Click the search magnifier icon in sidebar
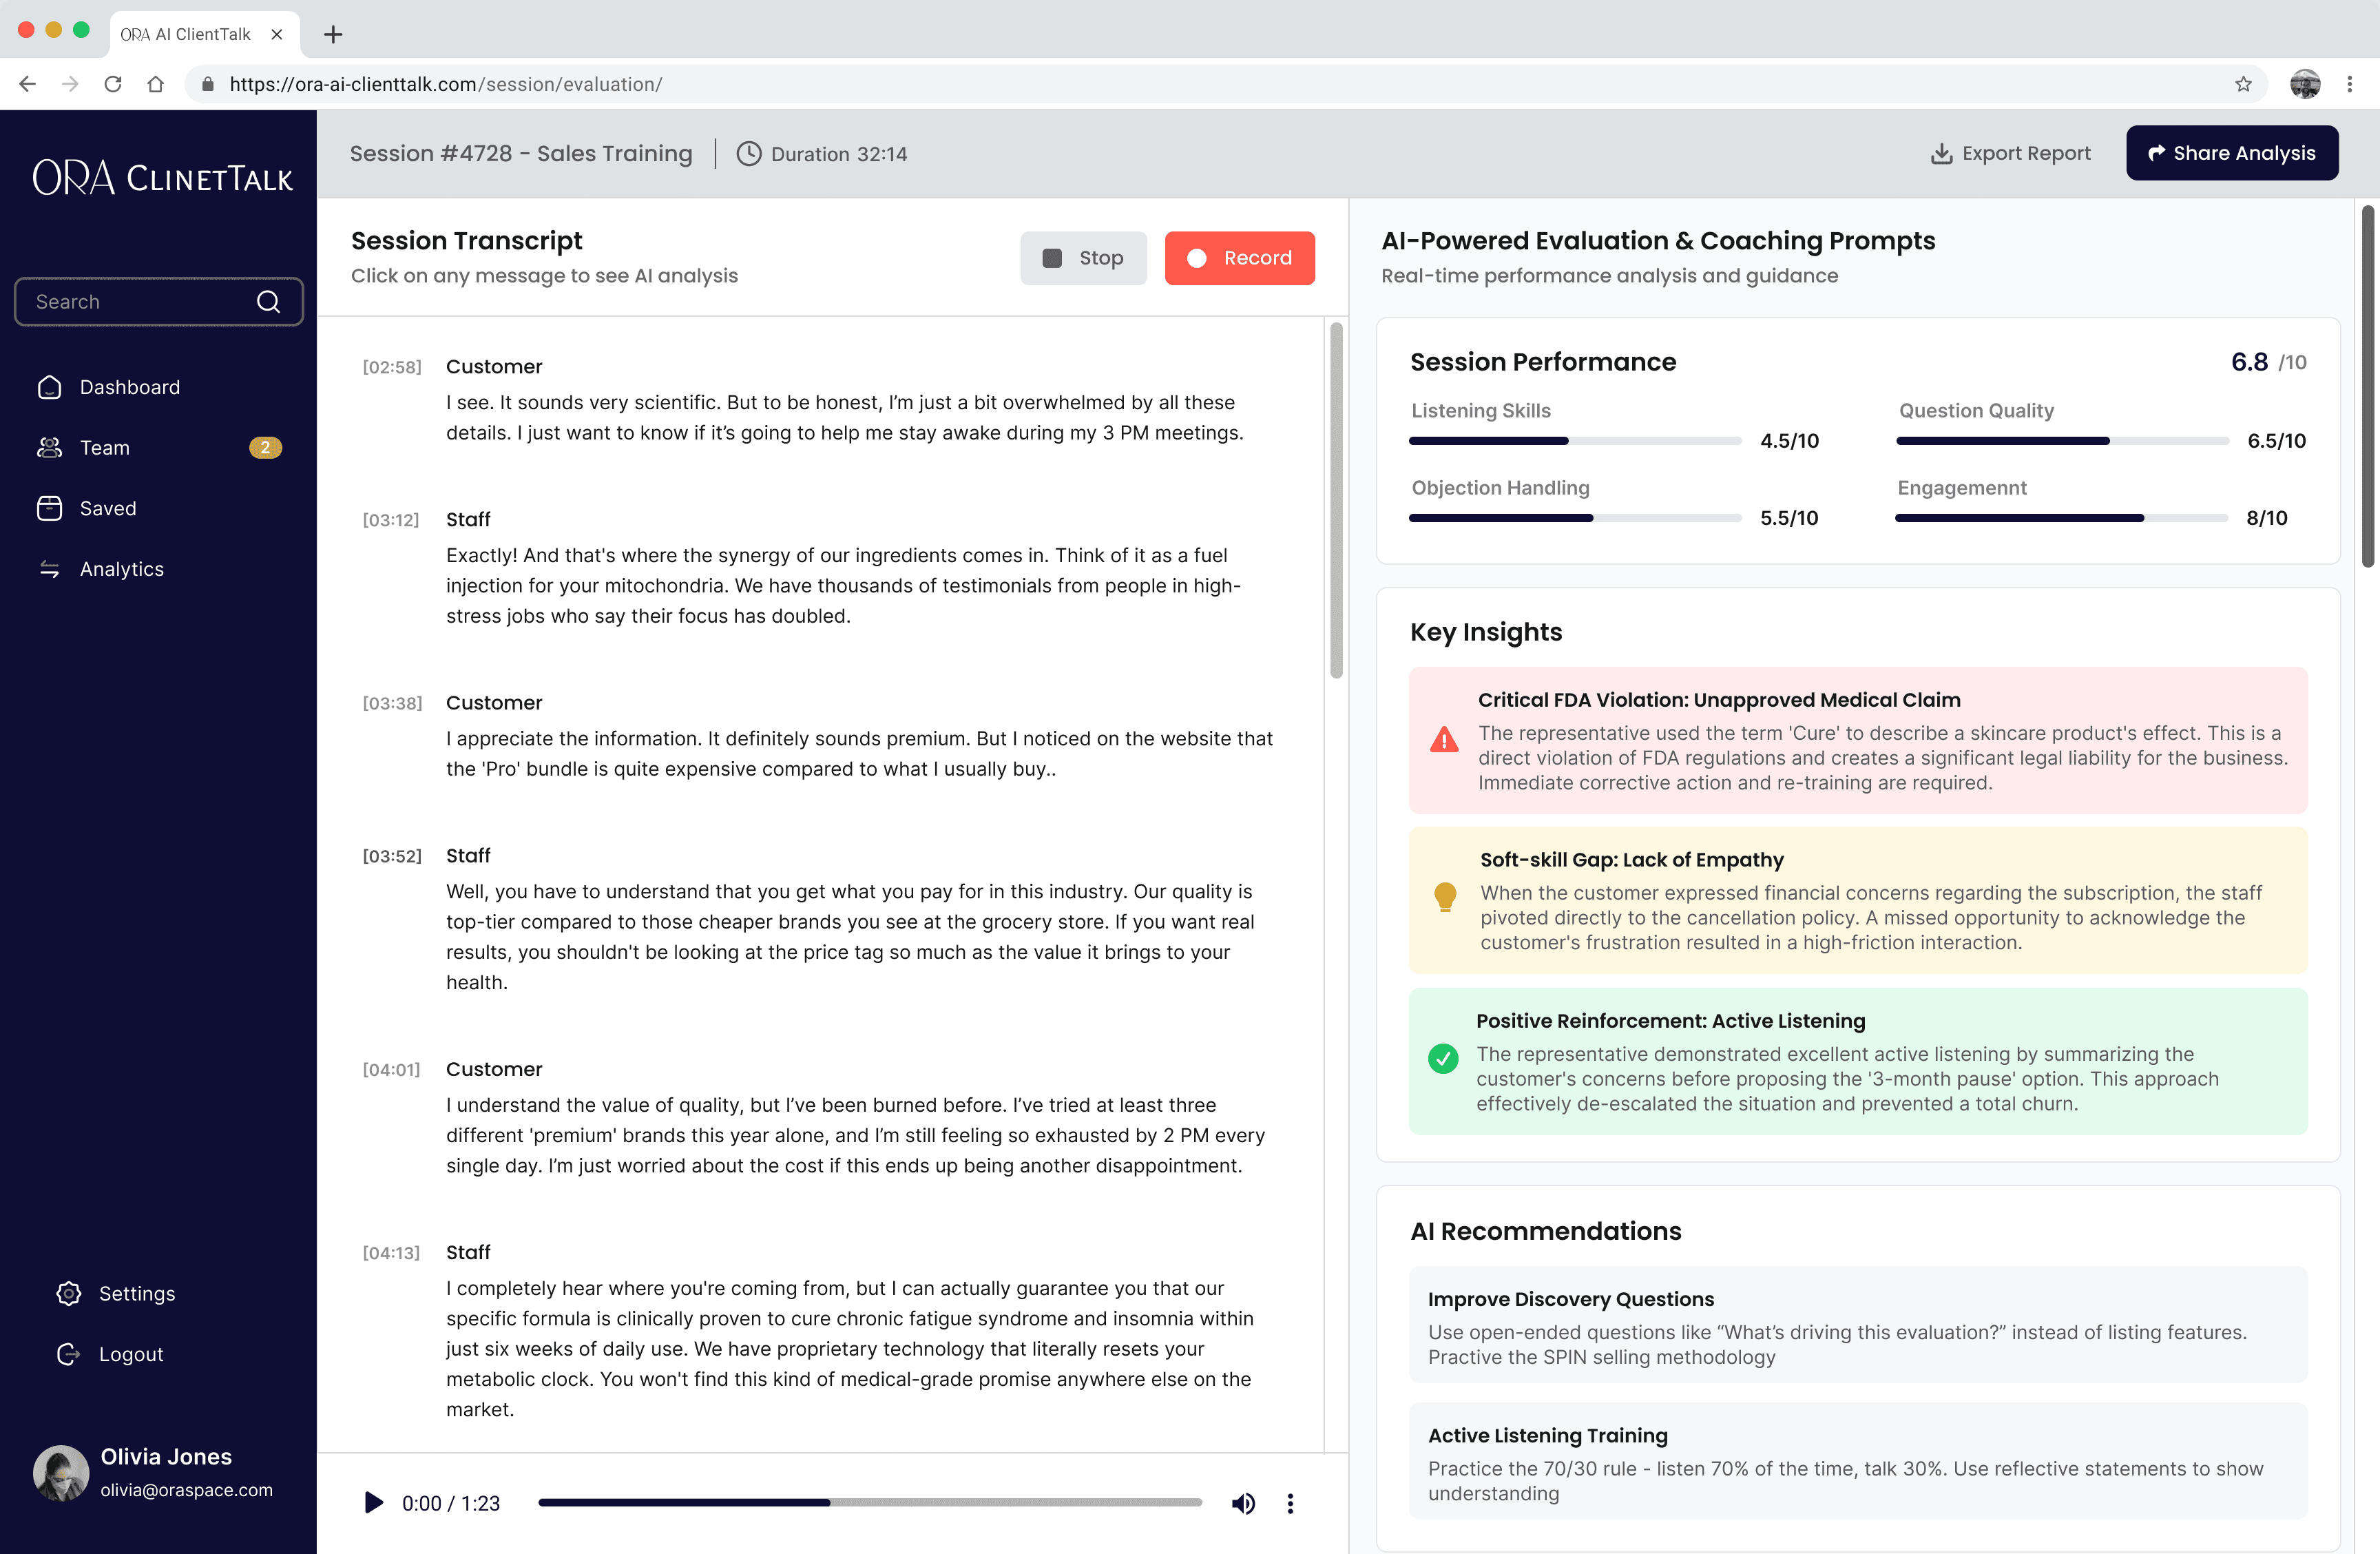 click(268, 301)
